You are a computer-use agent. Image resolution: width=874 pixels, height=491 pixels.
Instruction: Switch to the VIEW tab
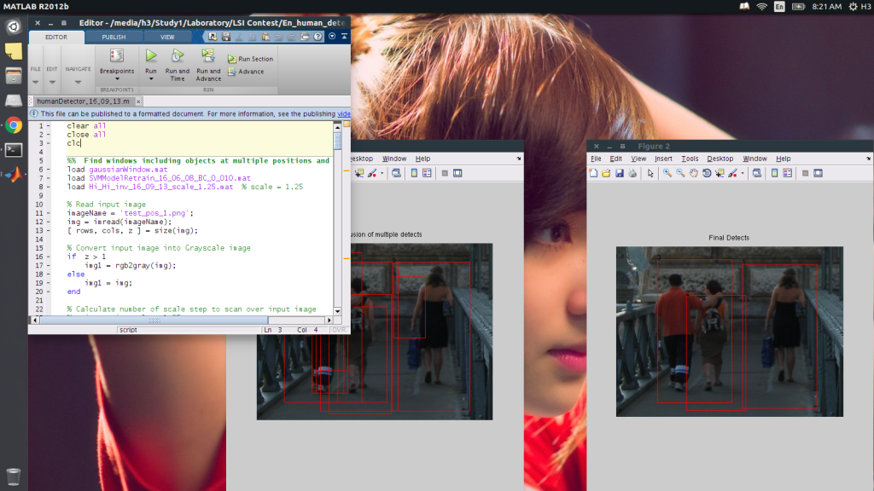point(167,38)
